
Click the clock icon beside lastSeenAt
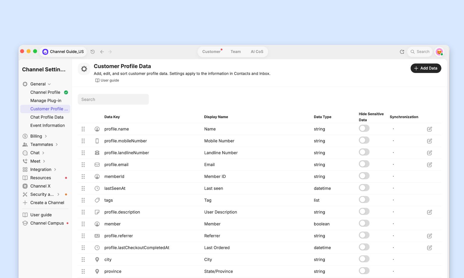tap(97, 188)
